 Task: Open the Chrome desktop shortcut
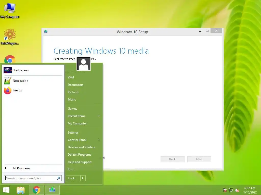[10, 59]
